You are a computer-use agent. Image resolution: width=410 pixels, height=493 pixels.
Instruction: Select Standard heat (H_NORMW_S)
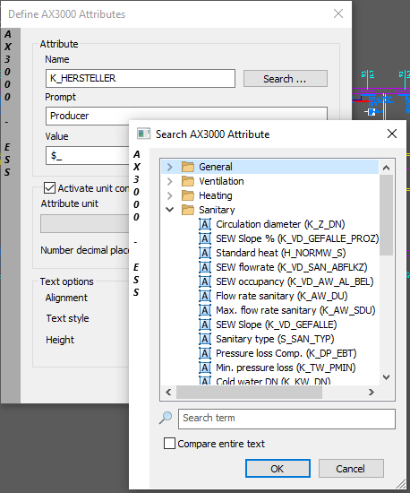281,253
